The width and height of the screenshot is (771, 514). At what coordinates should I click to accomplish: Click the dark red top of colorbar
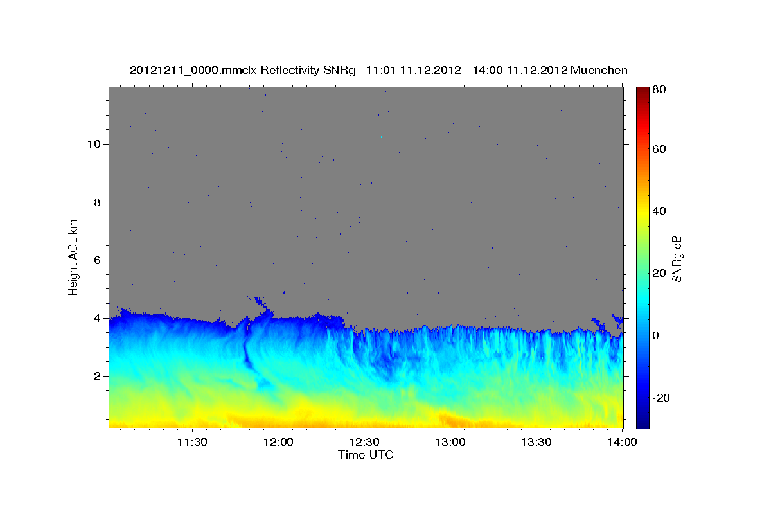click(x=642, y=93)
